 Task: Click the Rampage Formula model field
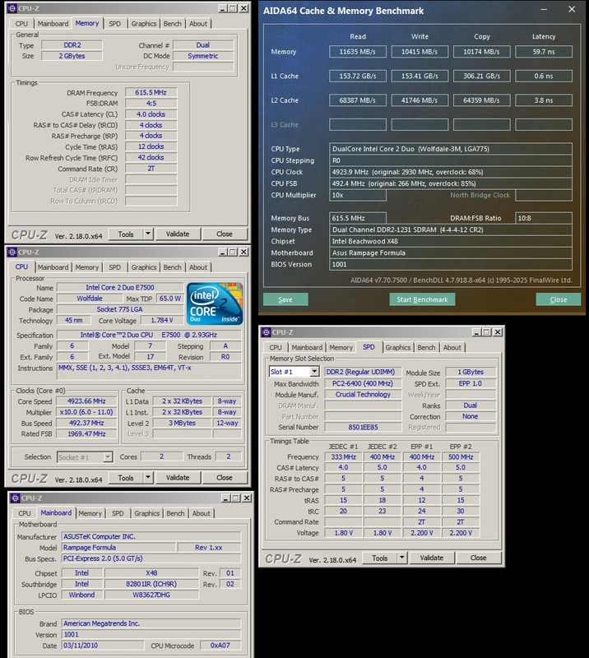click(118, 547)
